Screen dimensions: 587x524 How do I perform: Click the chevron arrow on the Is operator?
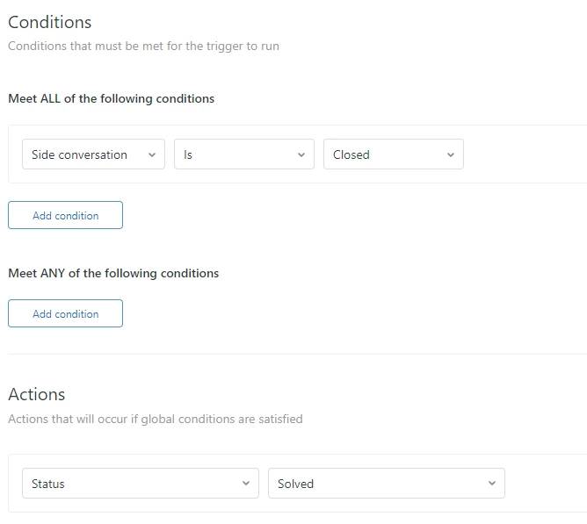301,154
